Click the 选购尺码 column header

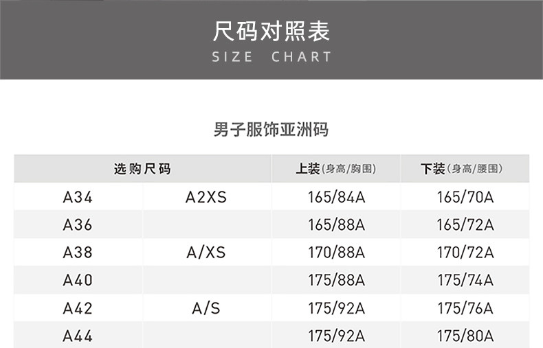click(x=142, y=169)
